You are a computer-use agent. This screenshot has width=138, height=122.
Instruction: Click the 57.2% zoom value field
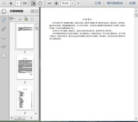[66, 3]
